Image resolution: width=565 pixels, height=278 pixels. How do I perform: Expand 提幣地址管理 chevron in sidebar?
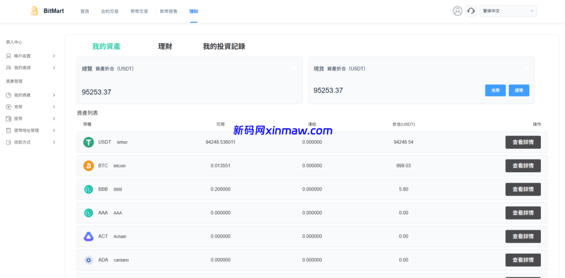coord(54,130)
